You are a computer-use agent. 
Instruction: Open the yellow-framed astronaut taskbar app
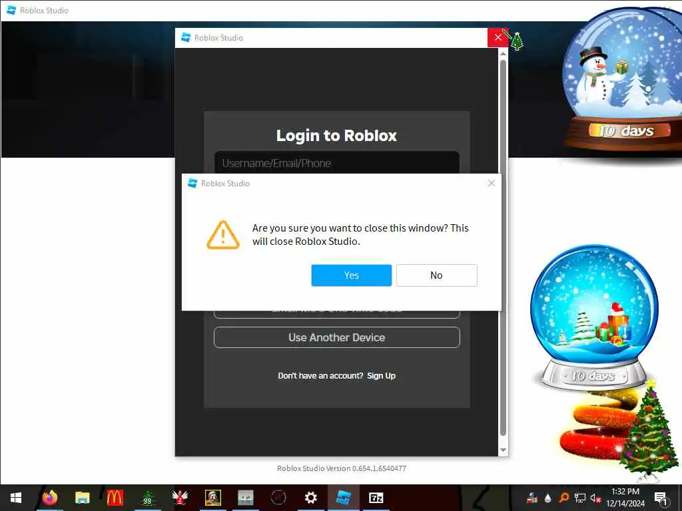tap(212, 498)
